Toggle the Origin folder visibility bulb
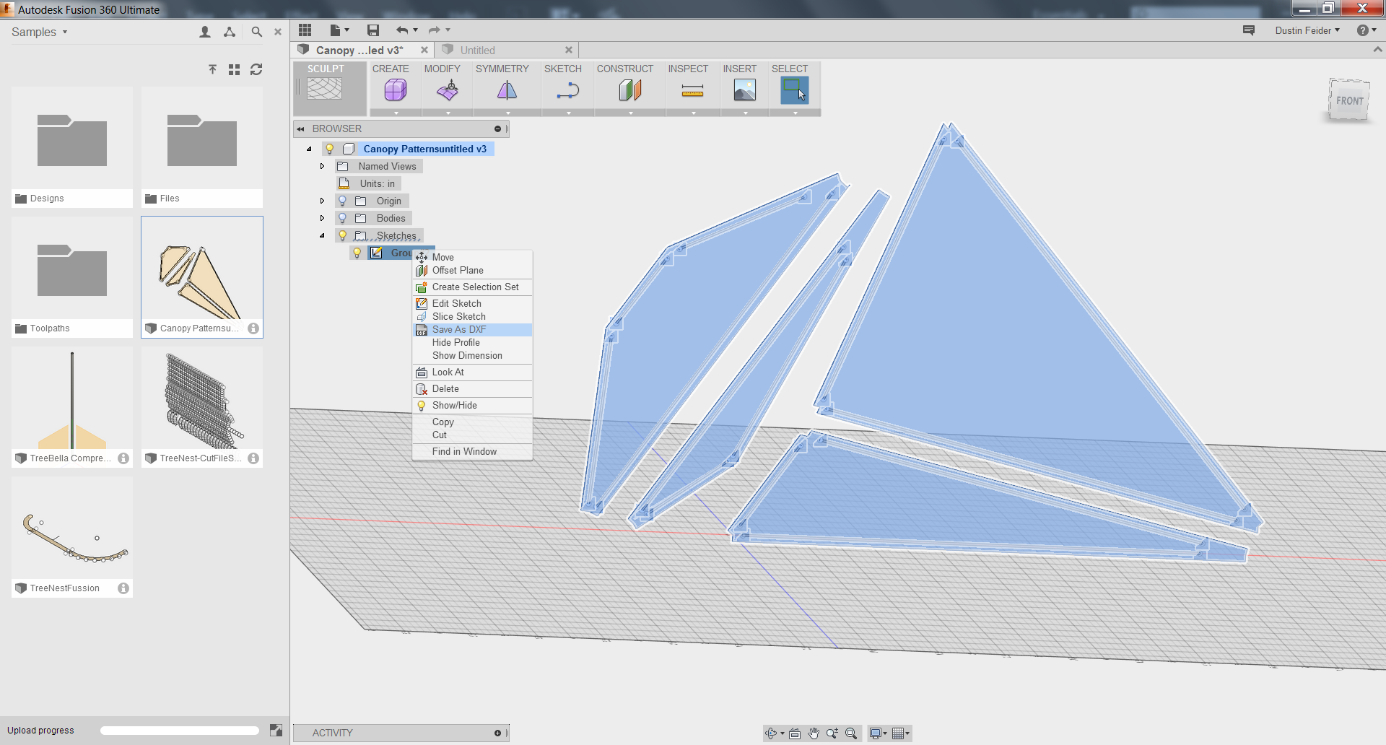 tap(343, 201)
